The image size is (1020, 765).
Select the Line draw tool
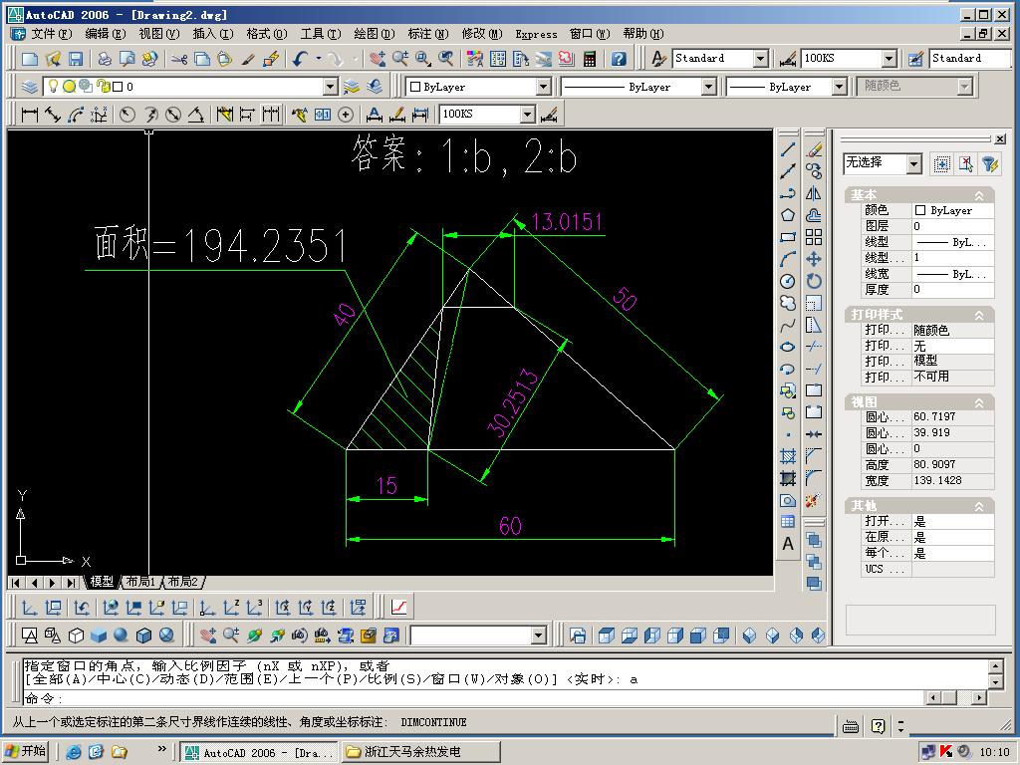point(788,149)
